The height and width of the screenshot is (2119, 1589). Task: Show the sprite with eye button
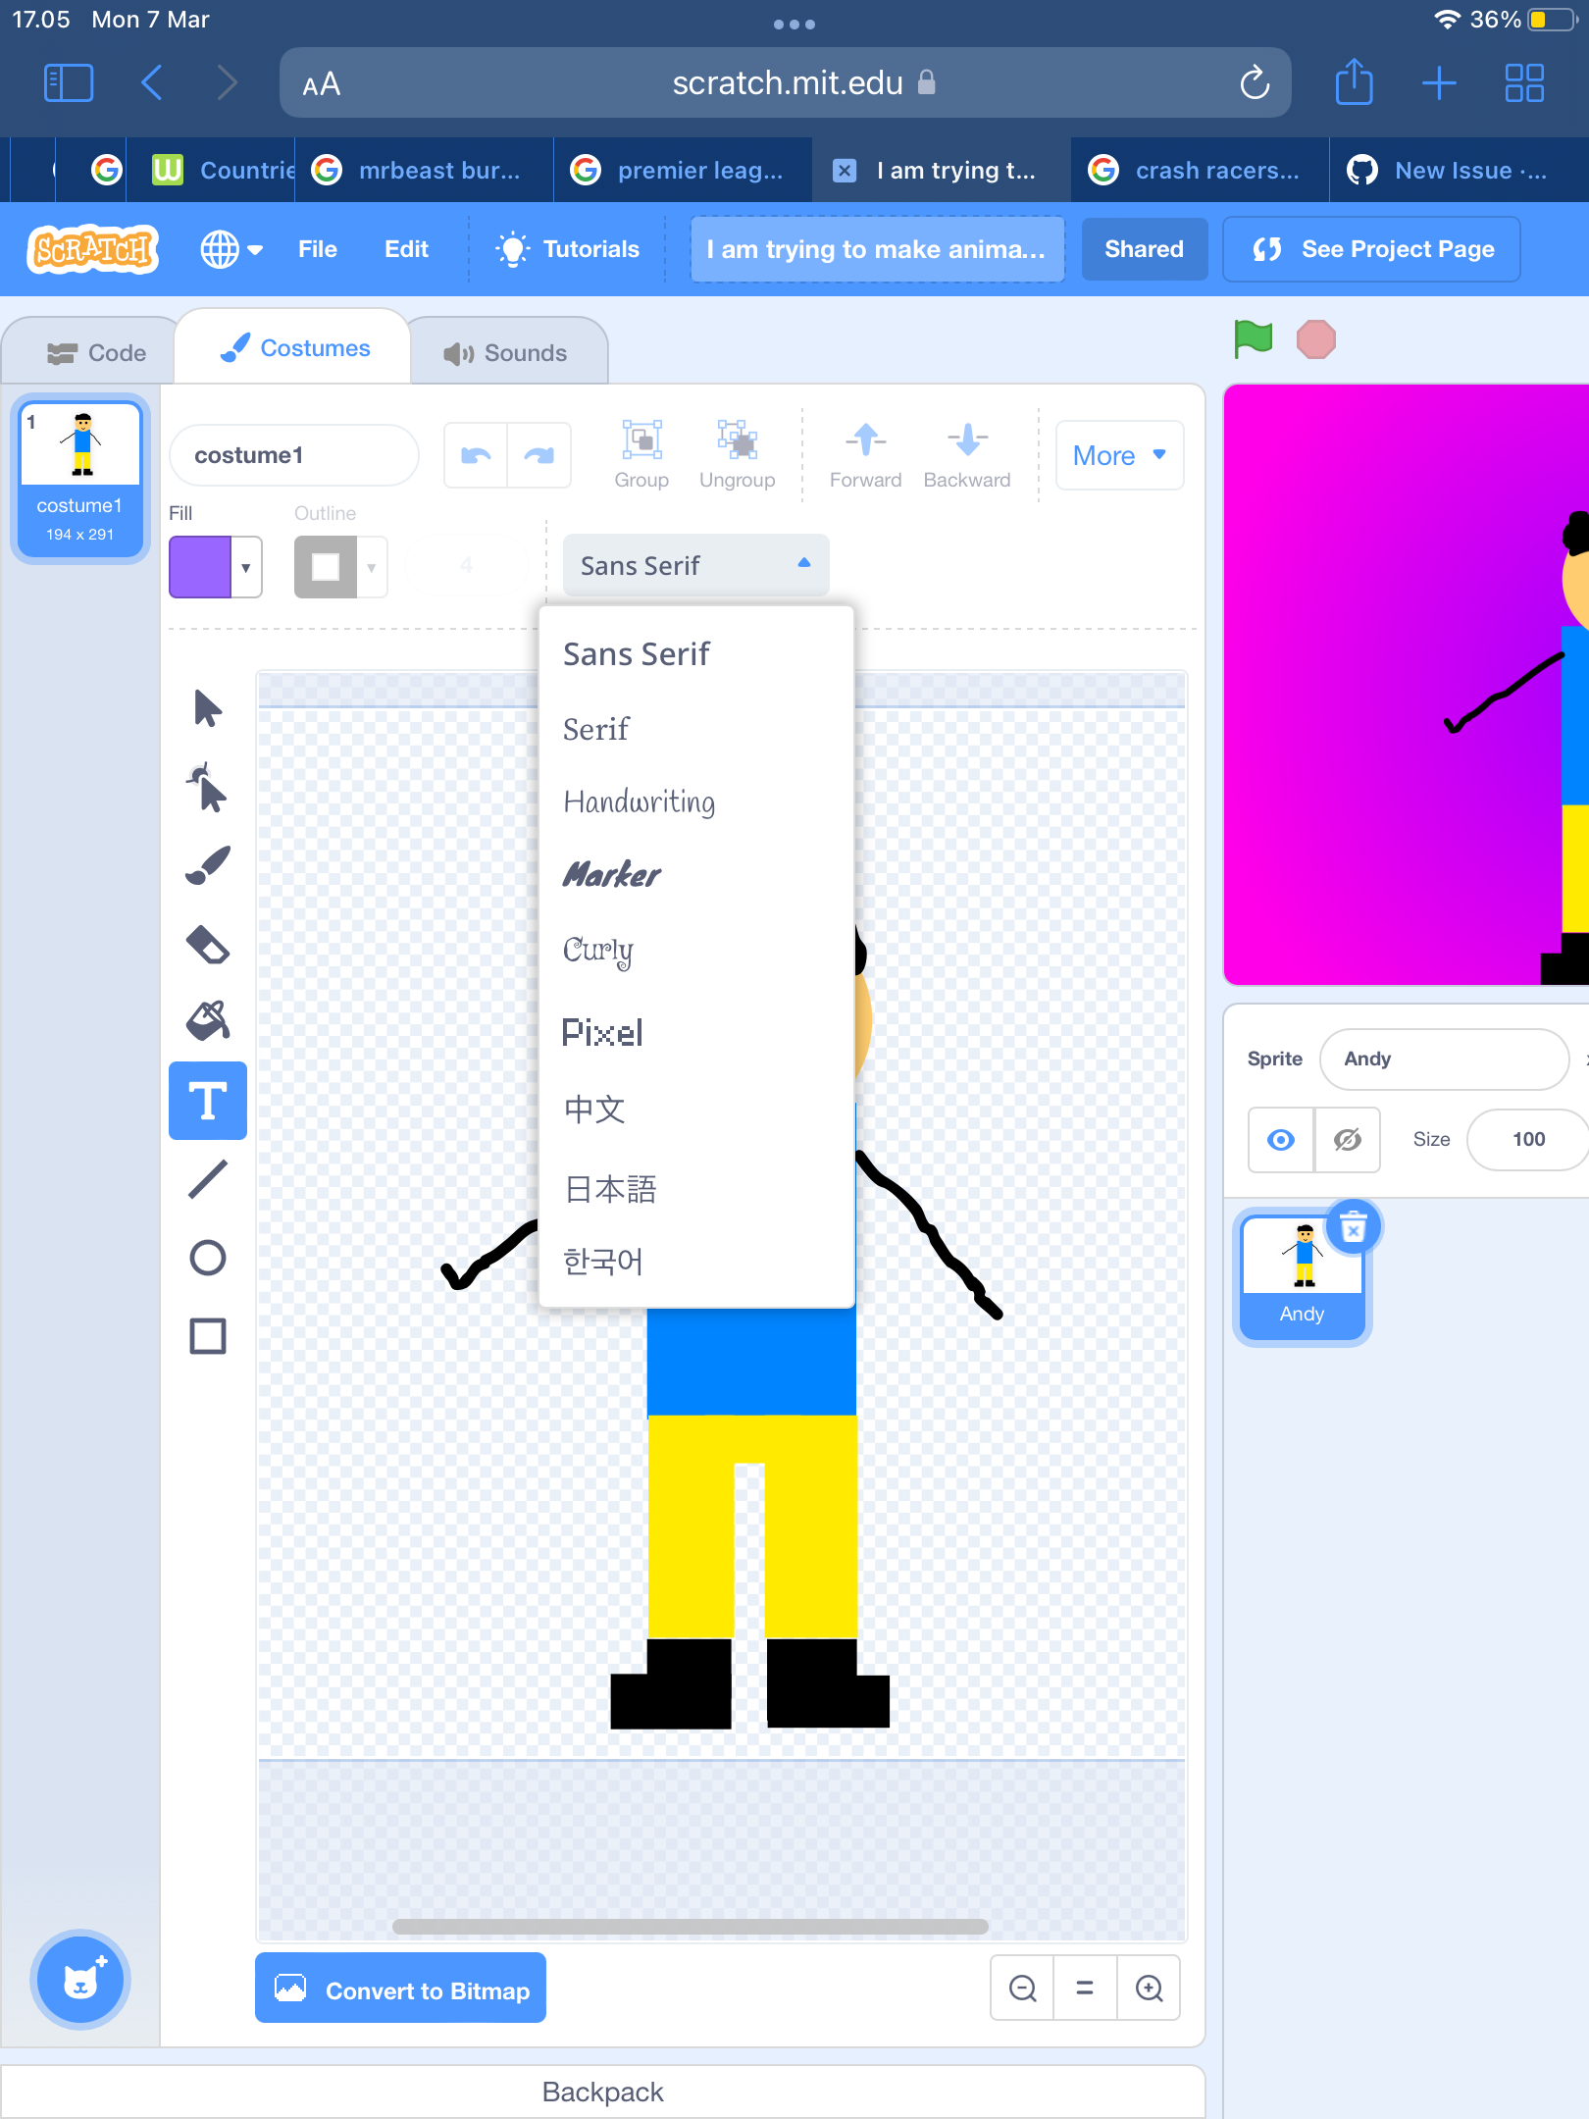click(x=1281, y=1139)
